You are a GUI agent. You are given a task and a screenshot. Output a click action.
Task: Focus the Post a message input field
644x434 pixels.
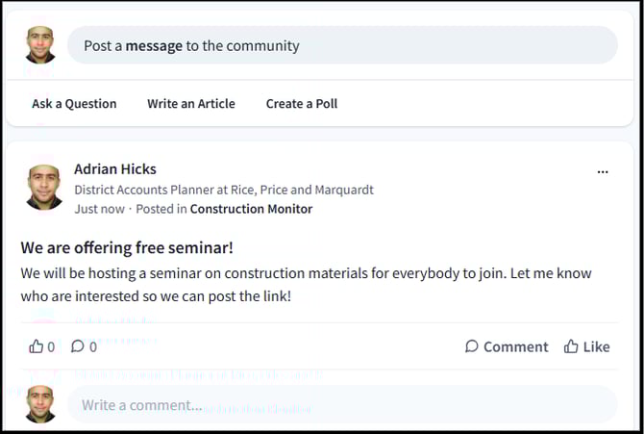tap(341, 45)
